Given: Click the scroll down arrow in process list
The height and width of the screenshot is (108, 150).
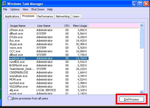Looking at the screenshot, I should coord(141,92).
